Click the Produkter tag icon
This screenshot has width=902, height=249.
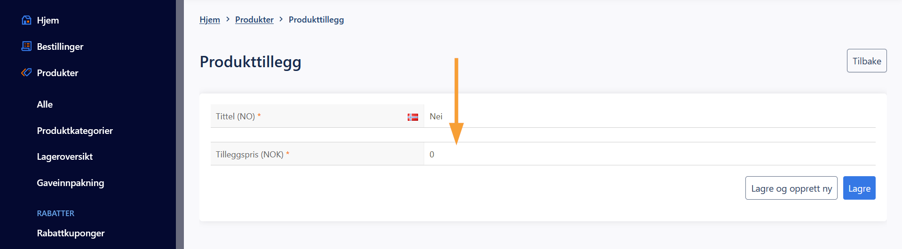tap(26, 72)
